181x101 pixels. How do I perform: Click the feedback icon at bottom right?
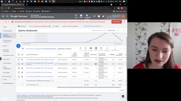(123, 96)
